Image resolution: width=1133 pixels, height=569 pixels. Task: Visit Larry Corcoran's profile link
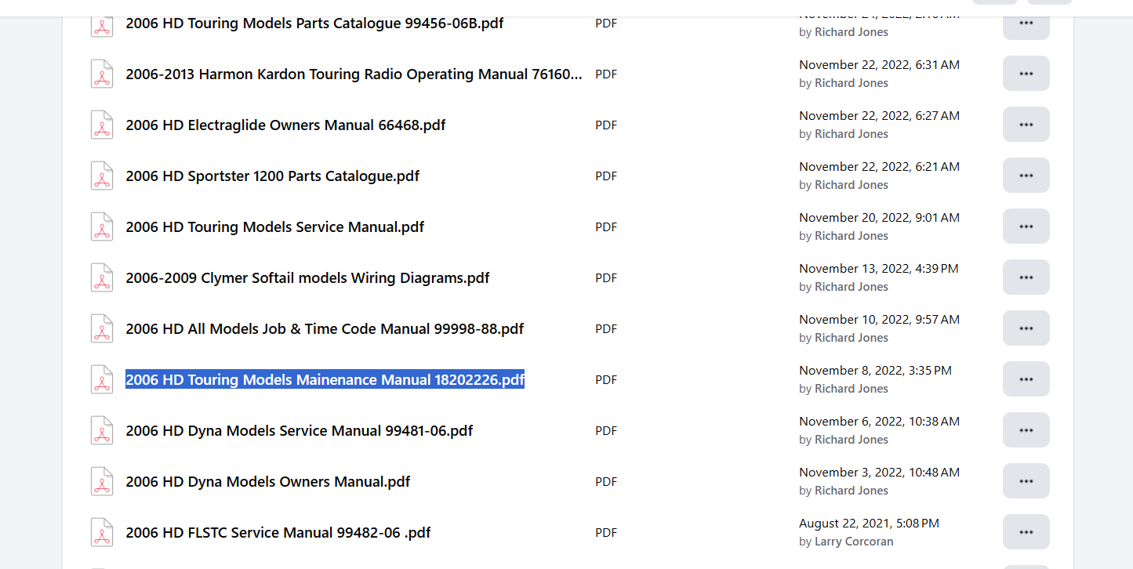853,542
